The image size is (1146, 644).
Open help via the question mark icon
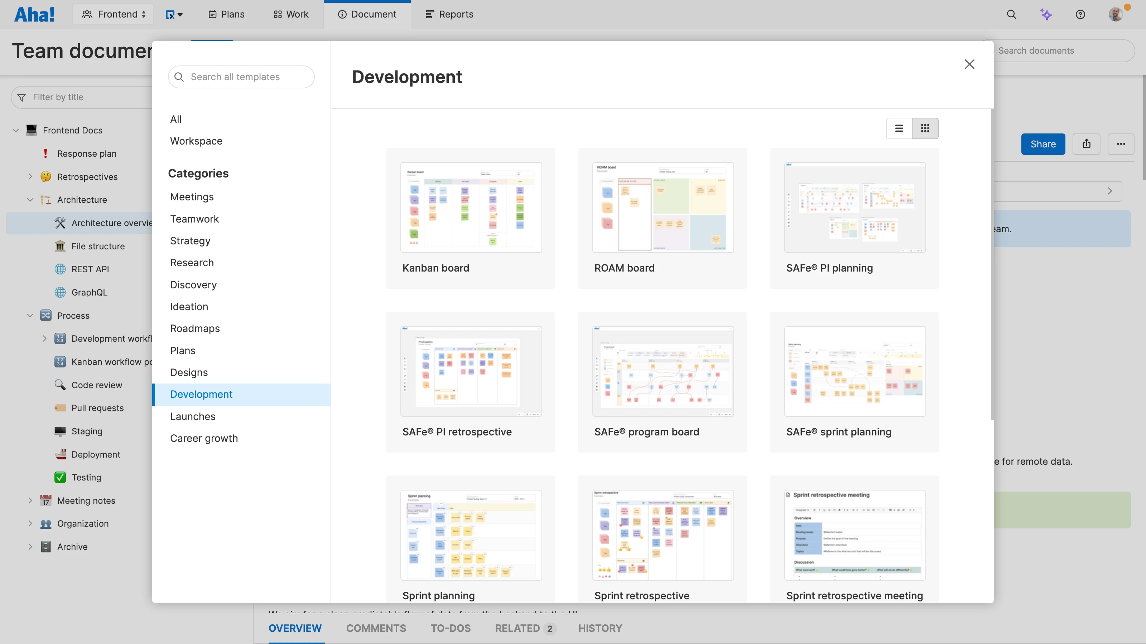1080,14
